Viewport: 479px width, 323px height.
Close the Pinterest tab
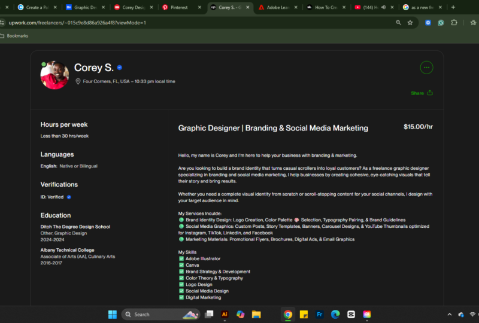tap(199, 7)
